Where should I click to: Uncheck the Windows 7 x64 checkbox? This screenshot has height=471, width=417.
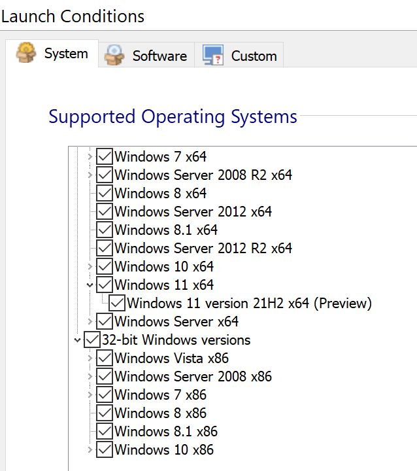click(x=105, y=156)
